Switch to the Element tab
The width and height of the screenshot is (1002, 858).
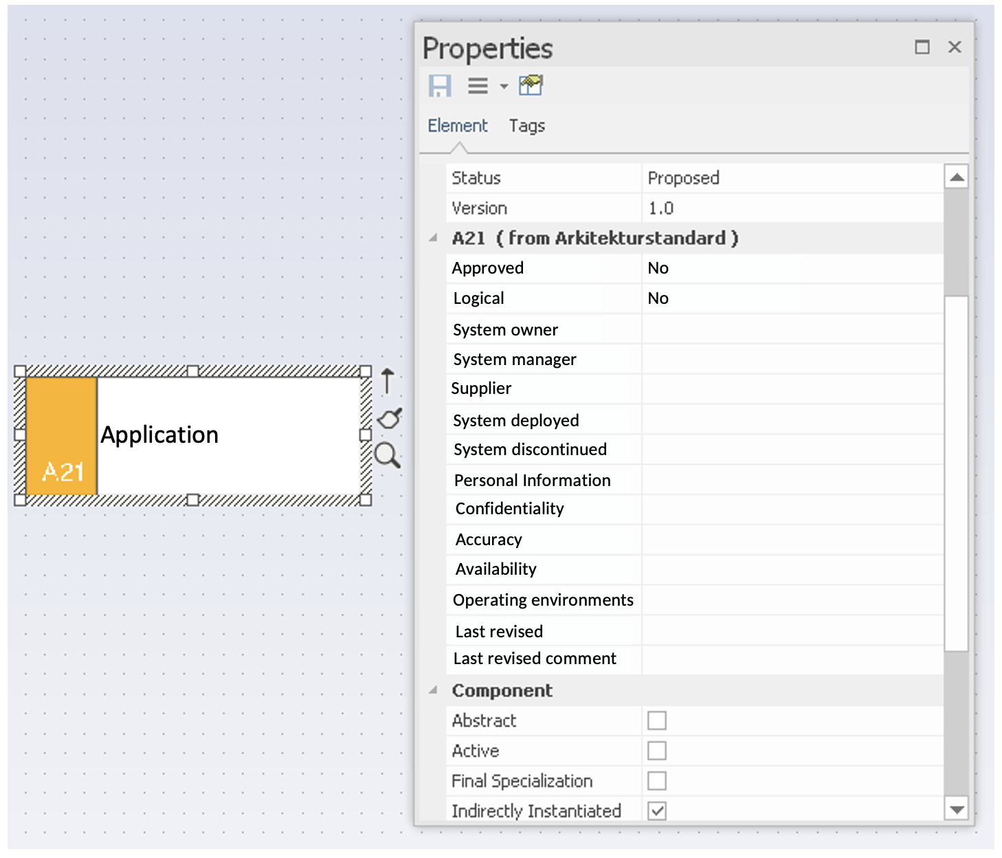[x=458, y=126]
